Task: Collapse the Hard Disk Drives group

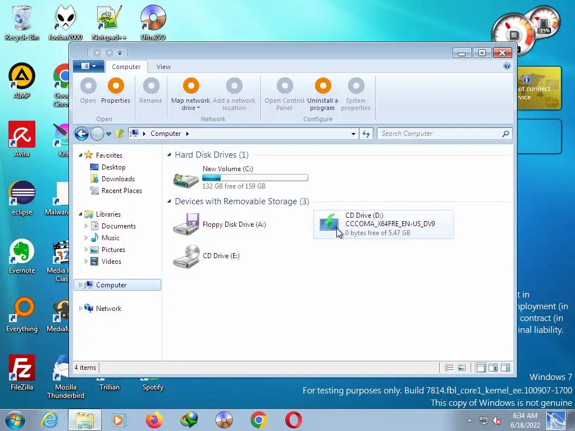Action: (169, 155)
